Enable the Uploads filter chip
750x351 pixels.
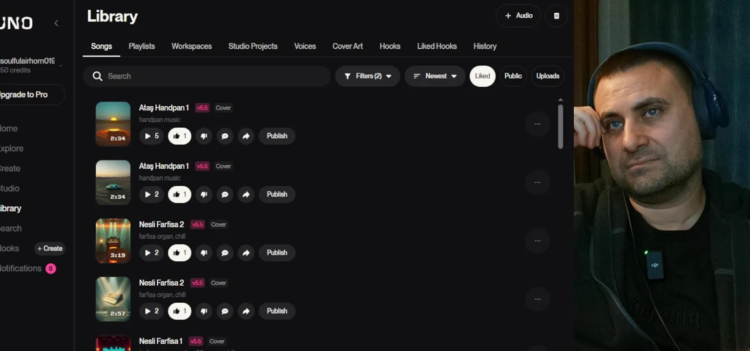[548, 76]
